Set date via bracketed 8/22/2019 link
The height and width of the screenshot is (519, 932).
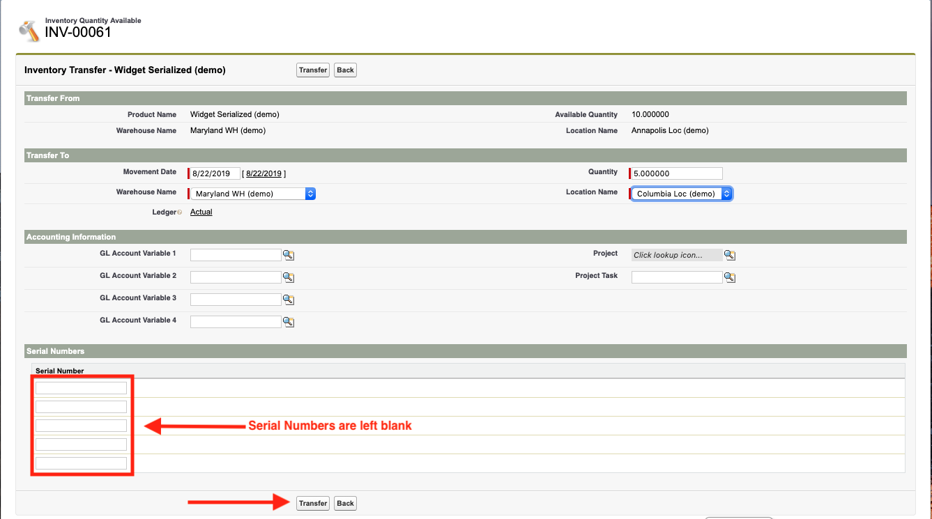pyautogui.click(x=263, y=173)
